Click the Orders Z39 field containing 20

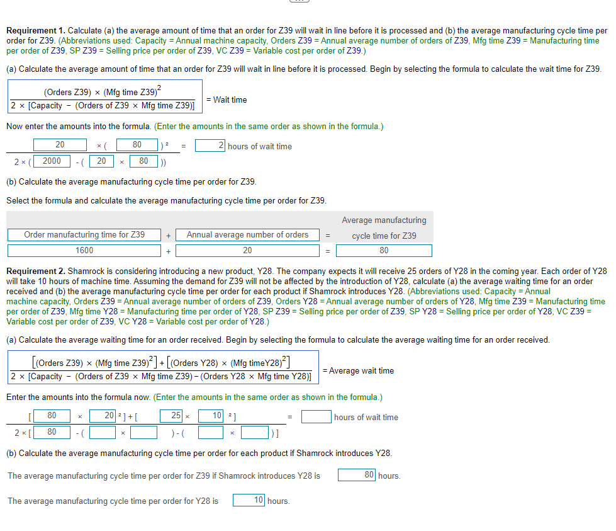(60, 145)
